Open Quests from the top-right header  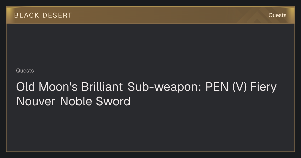pos(277,15)
